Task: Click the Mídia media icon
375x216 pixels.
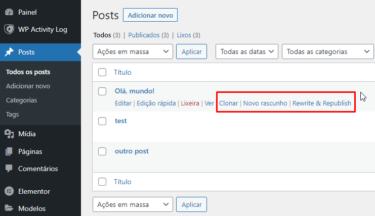Action: click(9, 134)
